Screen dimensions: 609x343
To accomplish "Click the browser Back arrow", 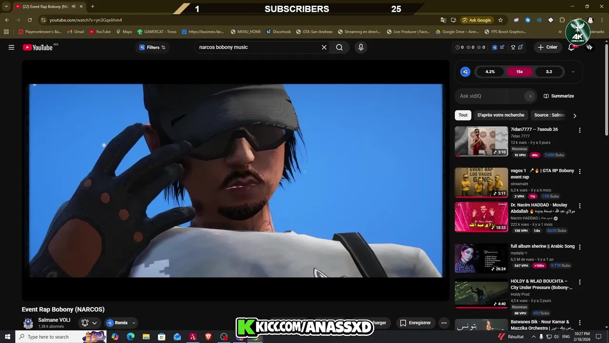I will click(7, 20).
